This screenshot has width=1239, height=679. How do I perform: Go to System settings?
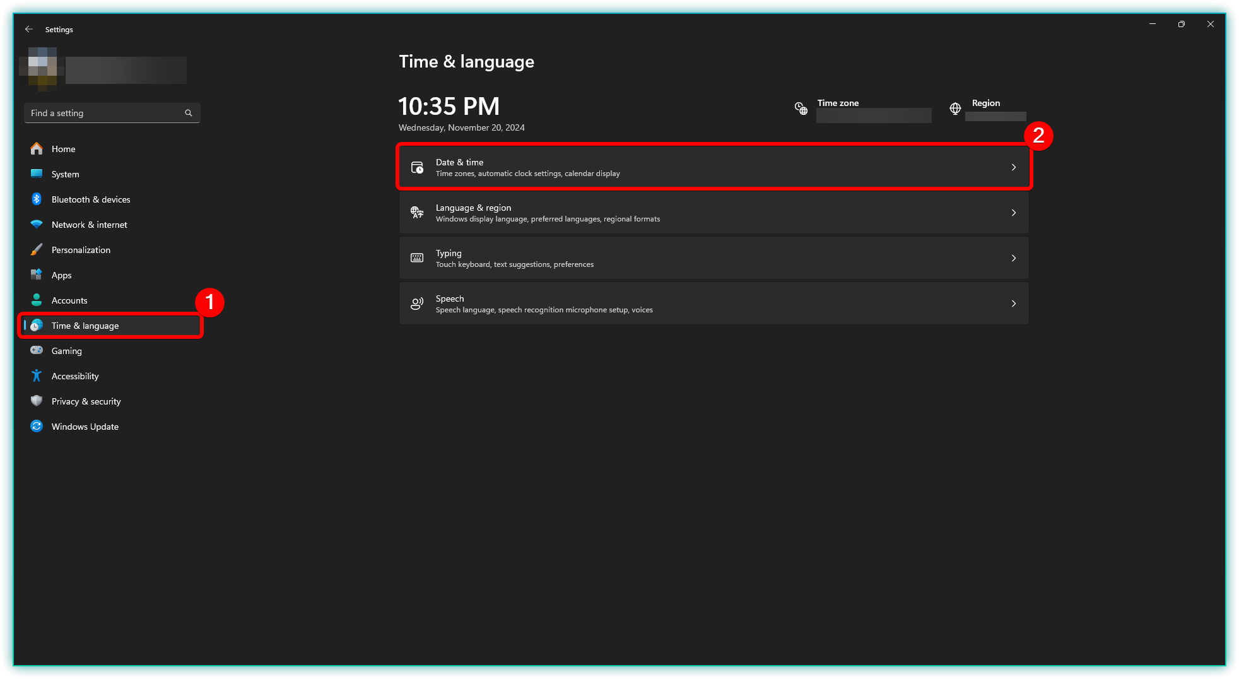click(112, 174)
